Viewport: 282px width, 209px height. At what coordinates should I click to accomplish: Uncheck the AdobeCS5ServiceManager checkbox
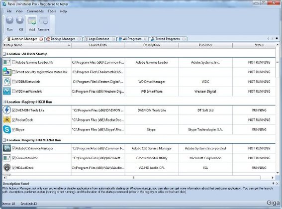(13, 148)
